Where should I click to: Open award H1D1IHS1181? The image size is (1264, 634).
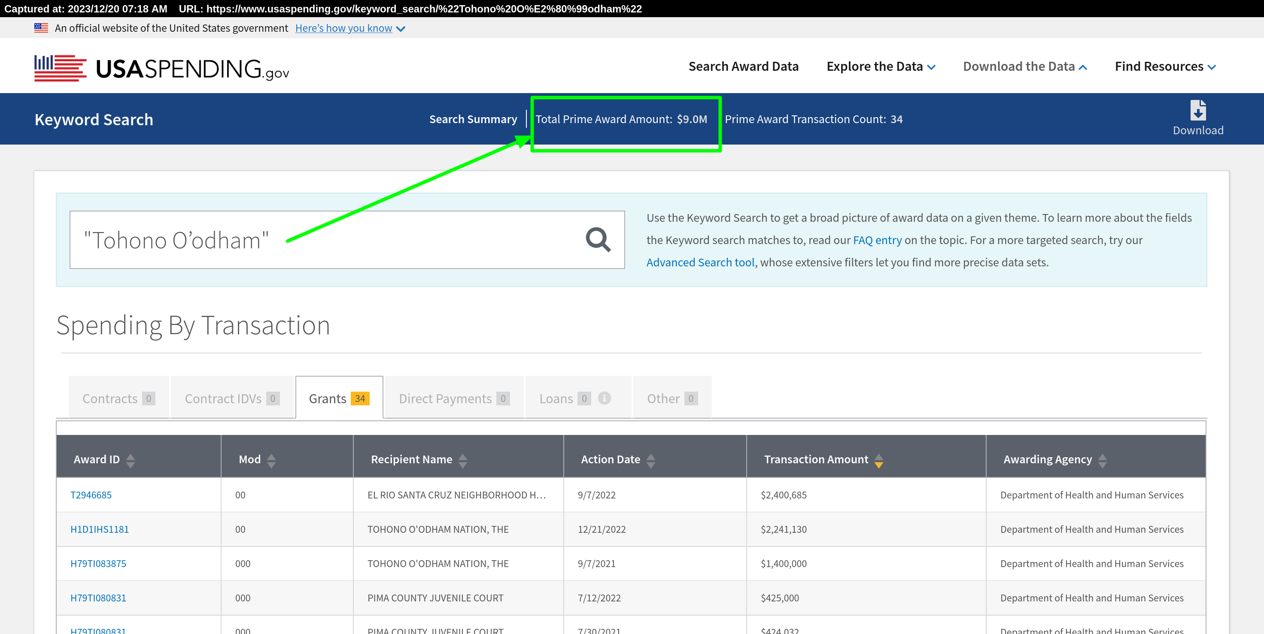(x=100, y=529)
